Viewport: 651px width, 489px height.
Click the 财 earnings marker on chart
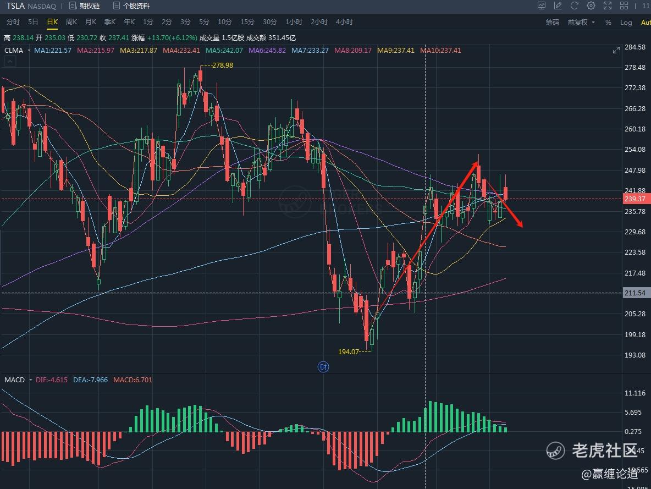coord(323,367)
